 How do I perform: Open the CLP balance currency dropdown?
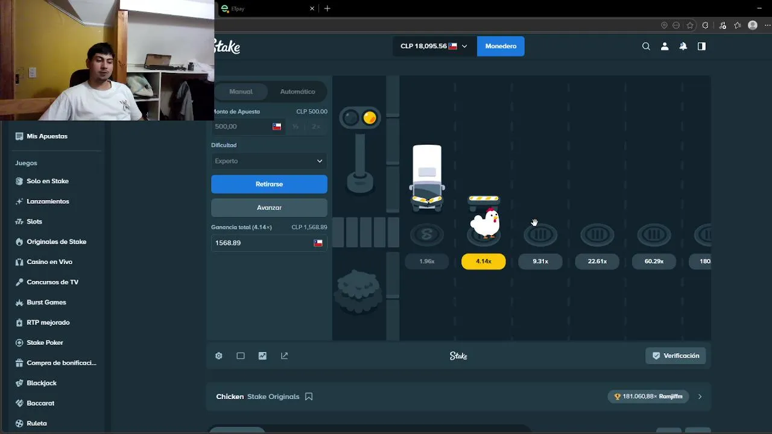tap(434, 46)
